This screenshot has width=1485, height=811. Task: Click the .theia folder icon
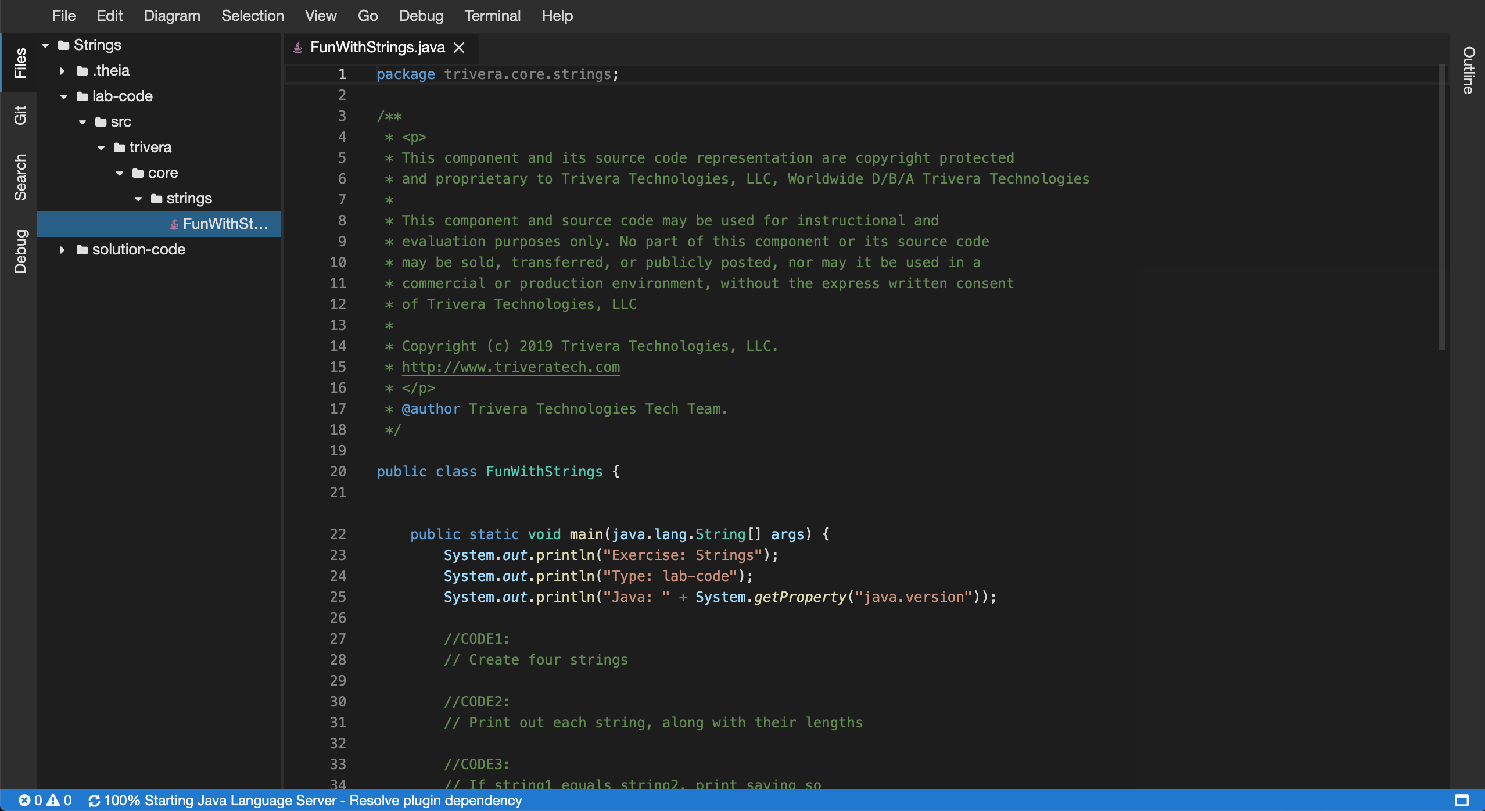[x=82, y=71]
